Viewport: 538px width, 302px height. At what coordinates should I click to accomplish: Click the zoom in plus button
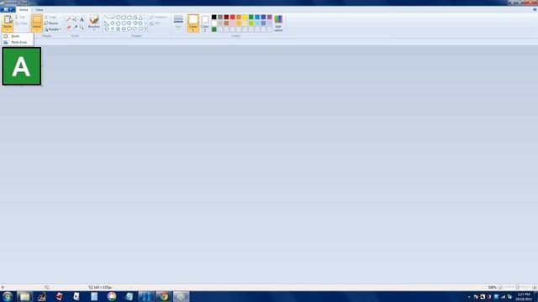535,287
